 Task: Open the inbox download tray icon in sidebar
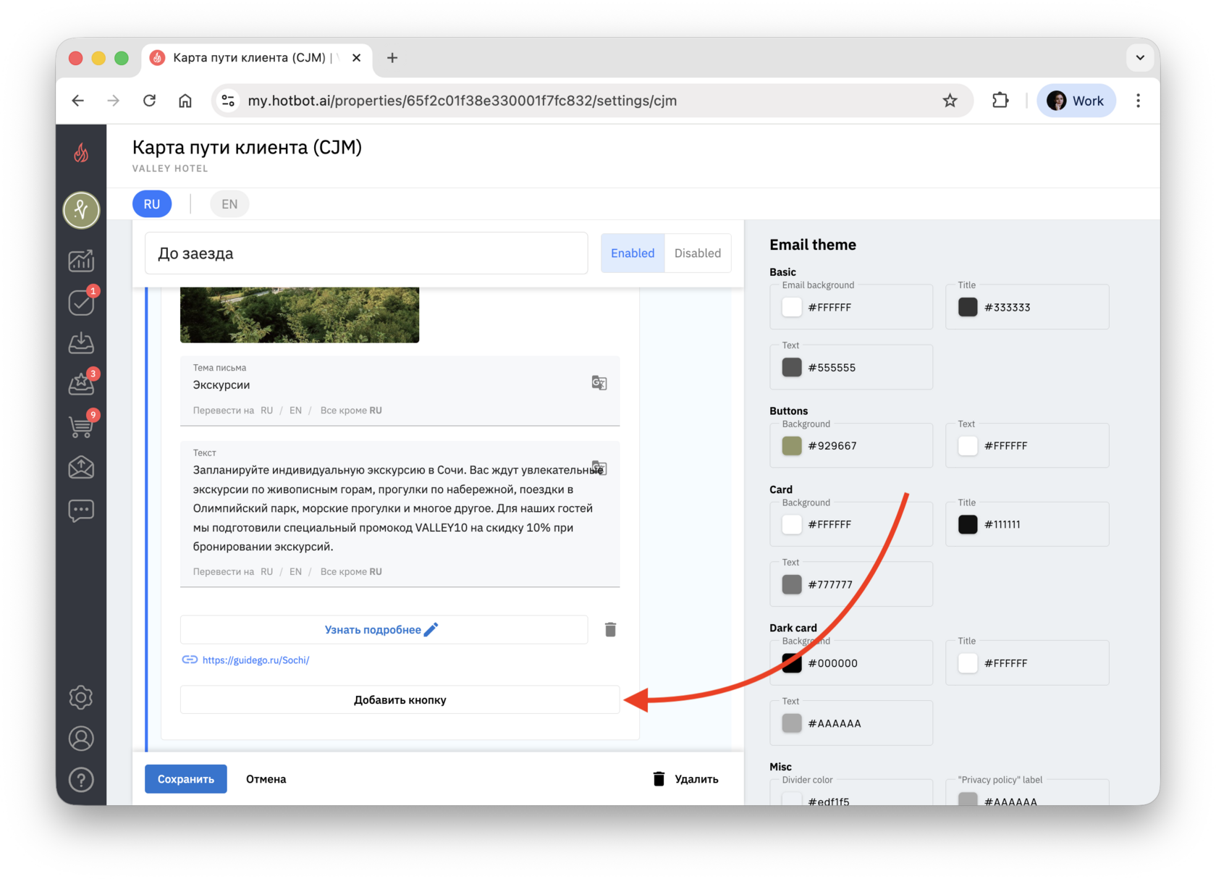[81, 343]
